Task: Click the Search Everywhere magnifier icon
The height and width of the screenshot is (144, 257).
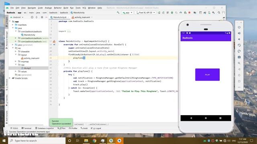Action: 219,12
